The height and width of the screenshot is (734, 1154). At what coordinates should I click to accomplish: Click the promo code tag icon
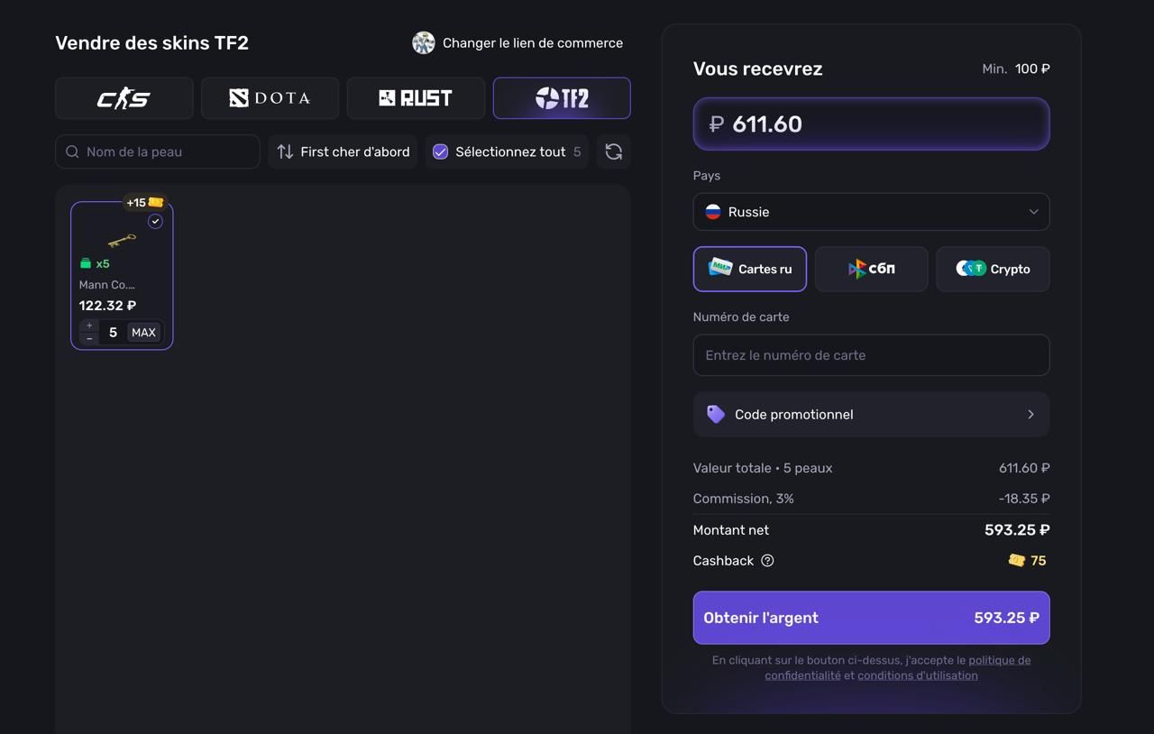(x=716, y=414)
